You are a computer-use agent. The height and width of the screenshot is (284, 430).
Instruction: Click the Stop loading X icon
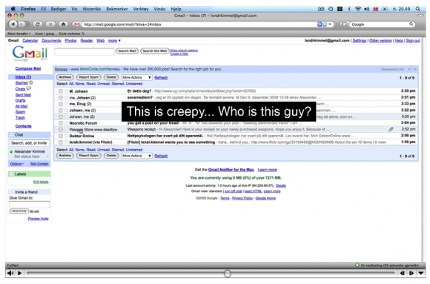pyautogui.click(x=50, y=24)
